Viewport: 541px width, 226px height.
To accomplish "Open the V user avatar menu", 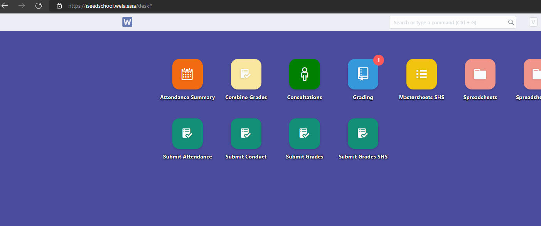I will (533, 22).
